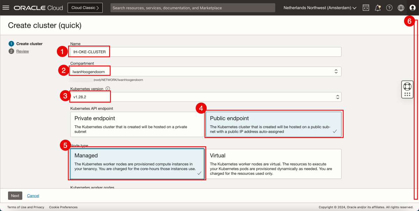Screen dimensions: 419x211
Task: Click the Oracle Cloud logo
Action: click(38, 7)
